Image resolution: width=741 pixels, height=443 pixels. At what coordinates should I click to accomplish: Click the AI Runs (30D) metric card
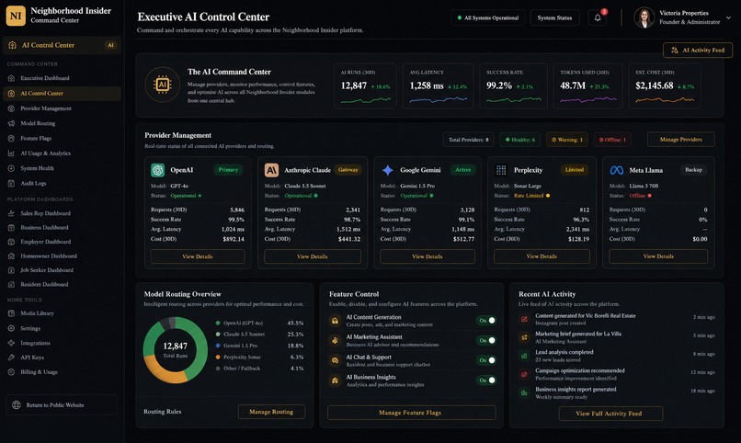[365, 86]
